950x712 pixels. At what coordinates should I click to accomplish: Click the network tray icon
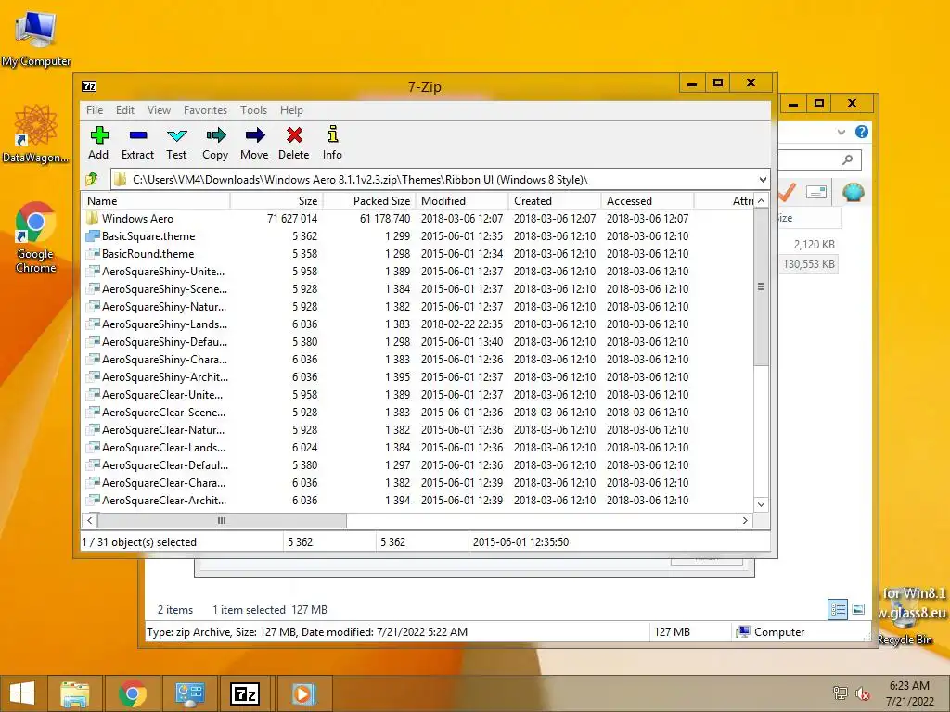point(840,693)
